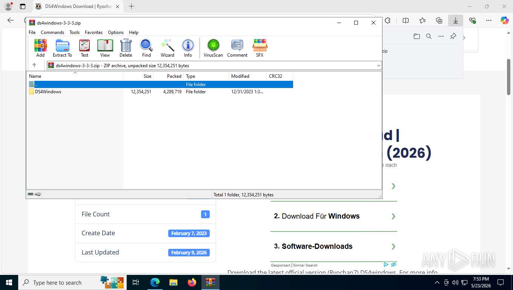The width and height of the screenshot is (513, 290).
Task: Open Task View on taskbar
Action: [x=136, y=282]
